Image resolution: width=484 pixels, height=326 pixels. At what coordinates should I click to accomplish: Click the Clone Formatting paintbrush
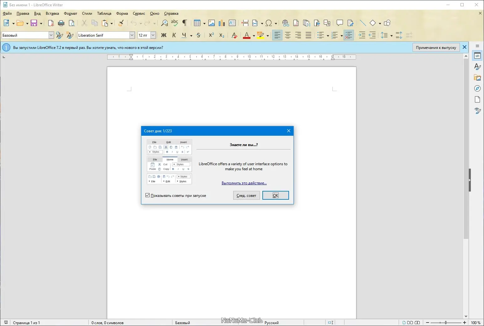[121, 23]
